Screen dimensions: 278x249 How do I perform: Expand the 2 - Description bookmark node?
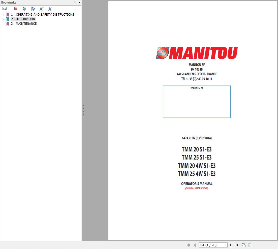3,19
